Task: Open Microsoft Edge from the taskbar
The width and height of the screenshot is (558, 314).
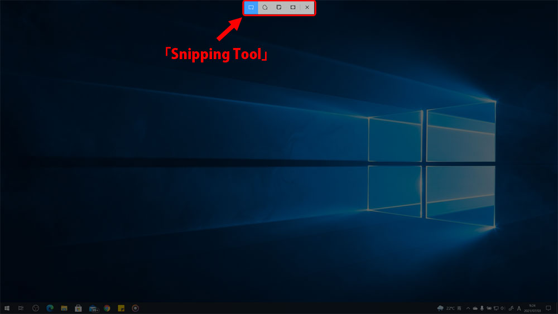Action: tap(50, 308)
